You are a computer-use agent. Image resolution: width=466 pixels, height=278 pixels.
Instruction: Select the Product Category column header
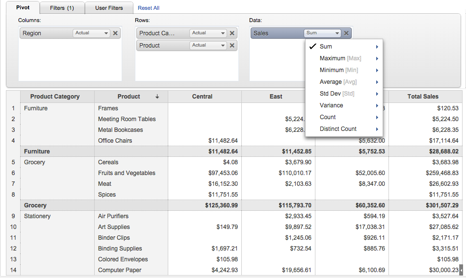[55, 97]
